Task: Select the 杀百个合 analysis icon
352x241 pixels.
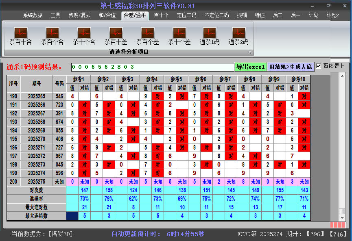Action: tap(52, 35)
